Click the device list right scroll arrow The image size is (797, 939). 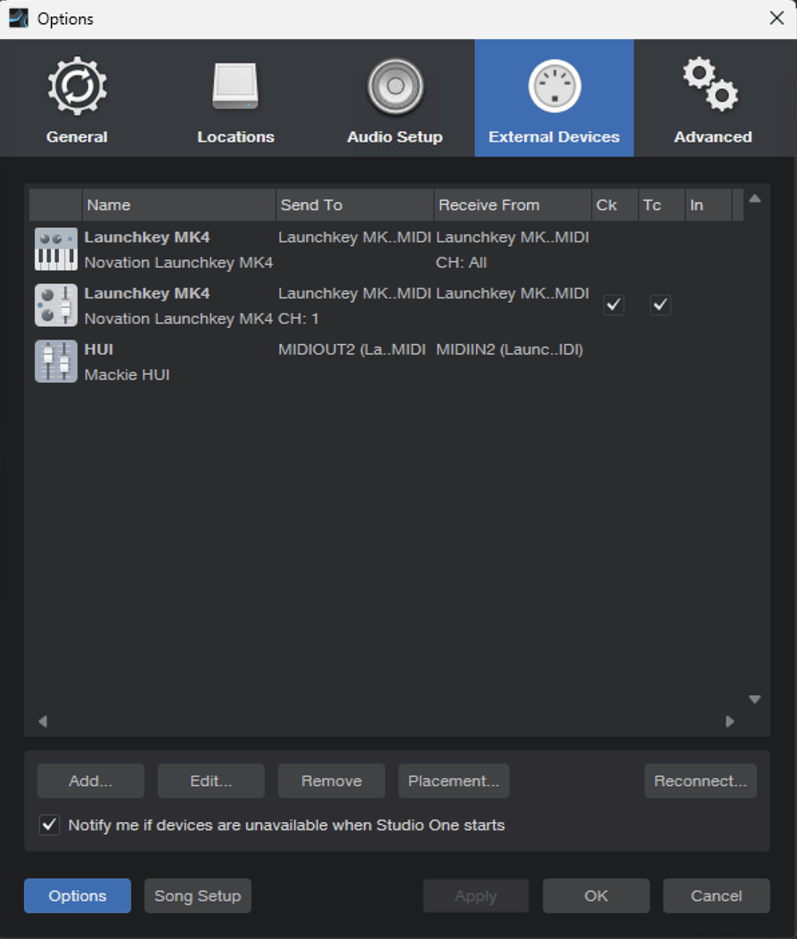730,722
